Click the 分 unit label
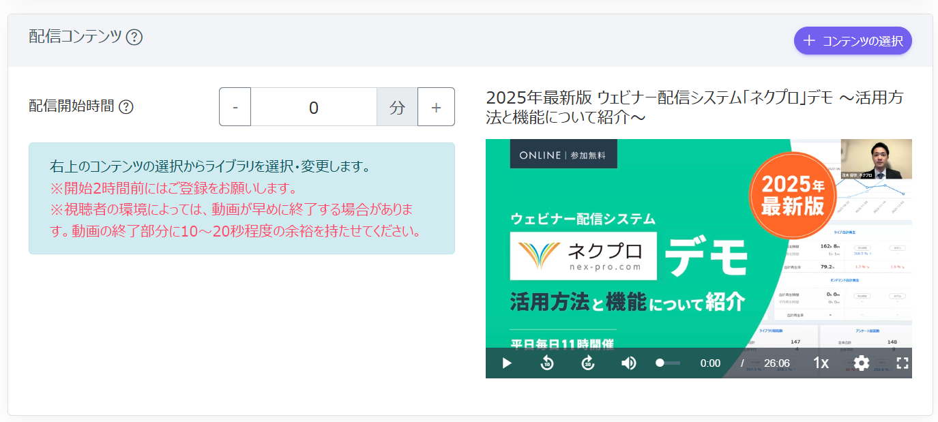 [x=397, y=107]
